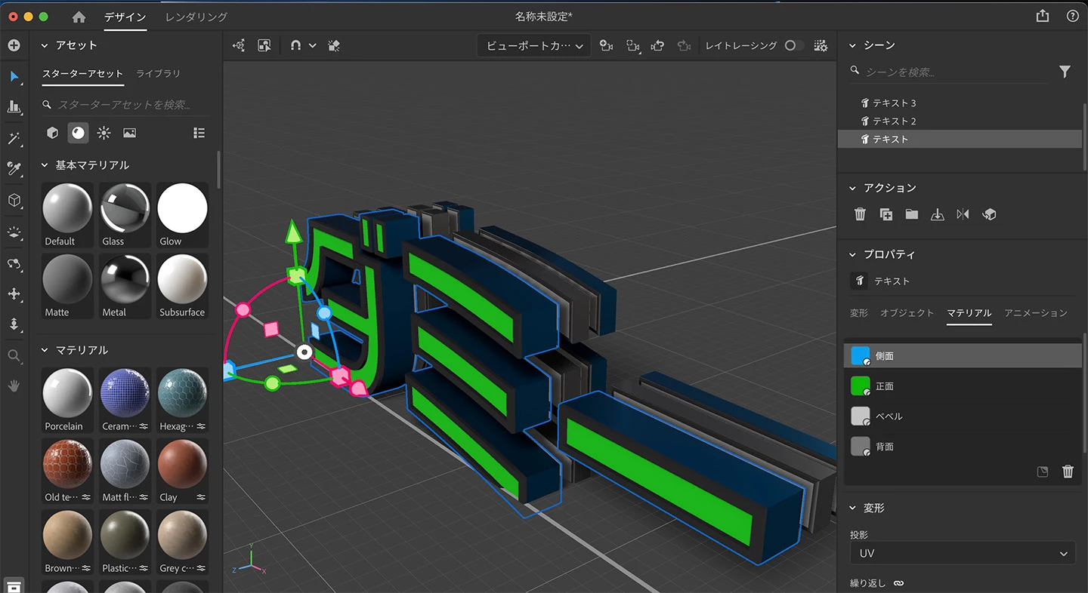This screenshot has width=1088, height=593.
Task: Select the 側面 material row
Action: click(963, 355)
